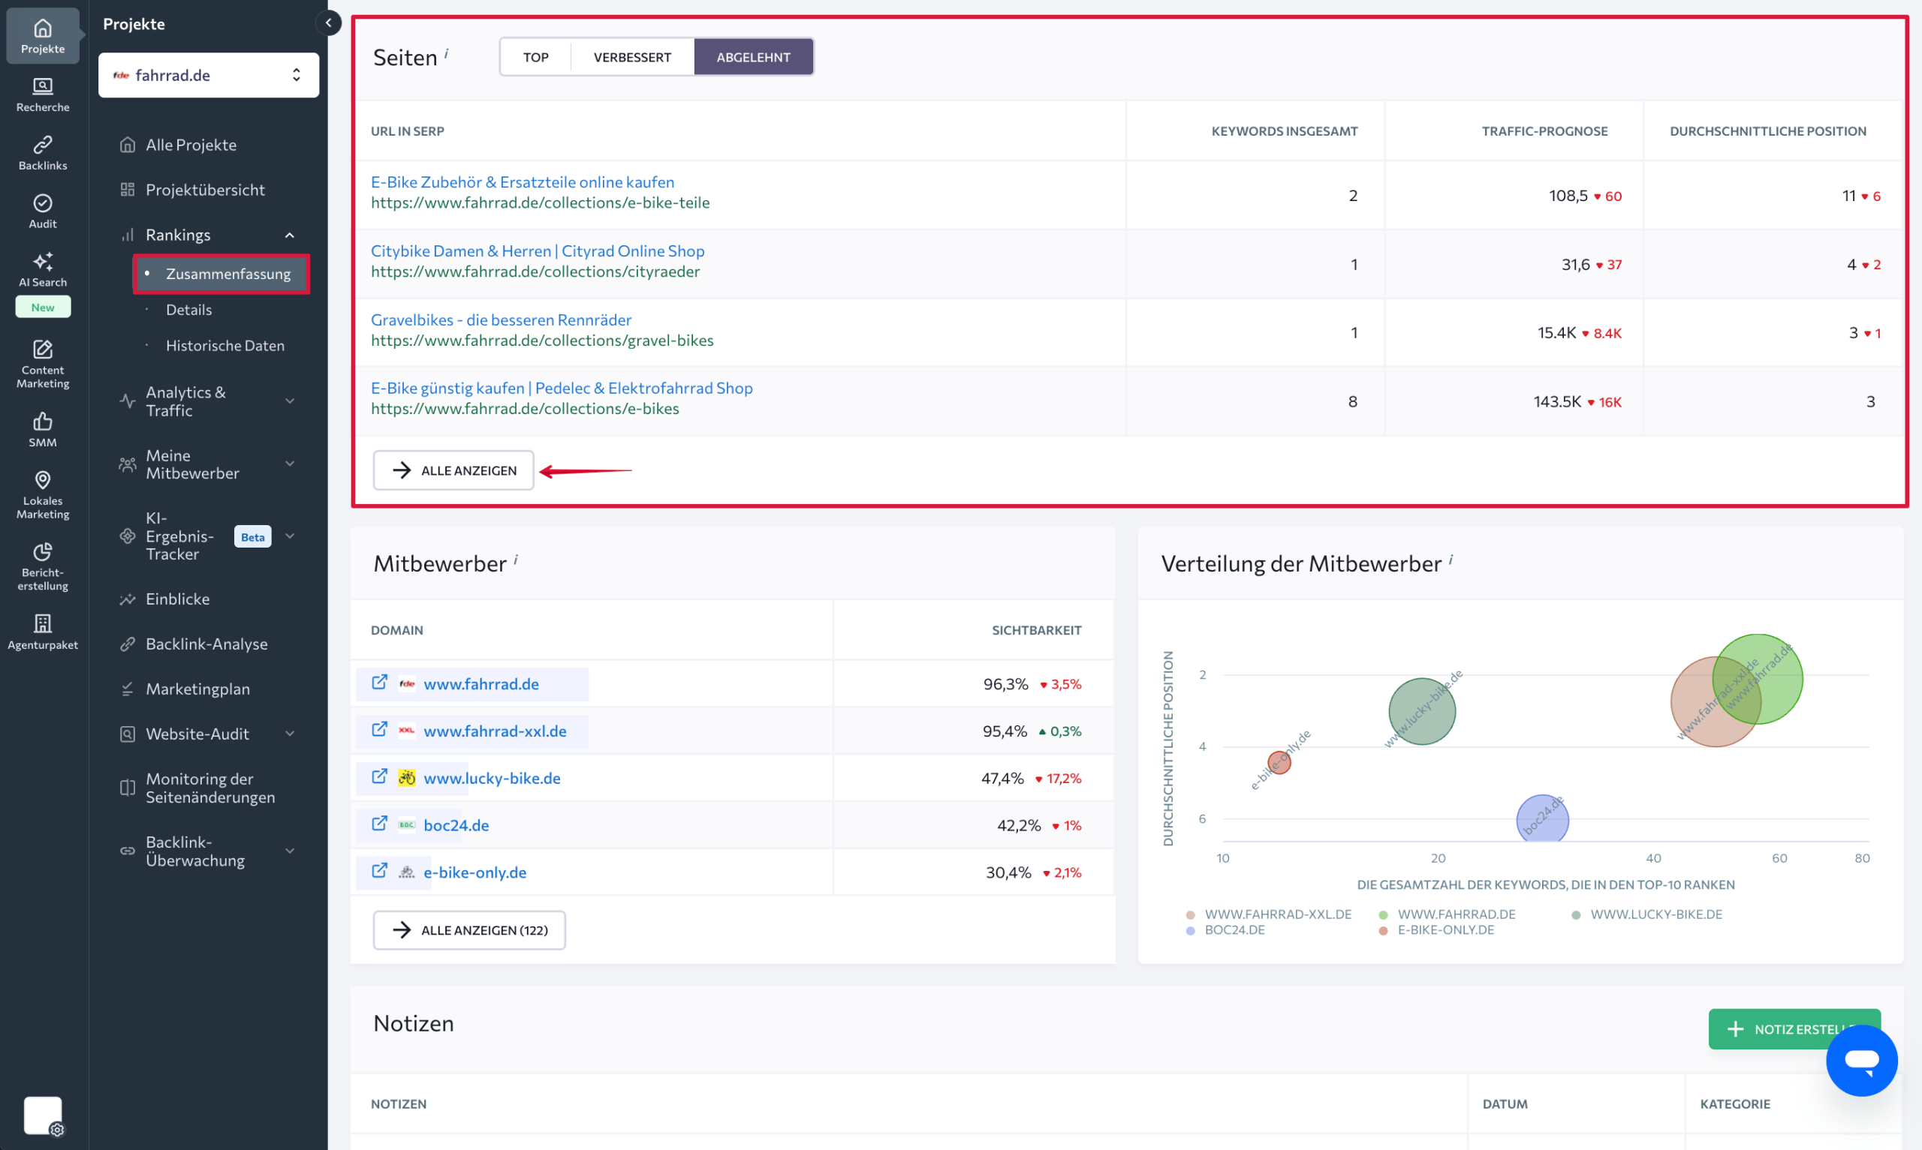Viewport: 1922px width, 1150px height.
Task: Show info icon beside Verteilung der Mitbewerber
Action: pyautogui.click(x=1451, y=559)
